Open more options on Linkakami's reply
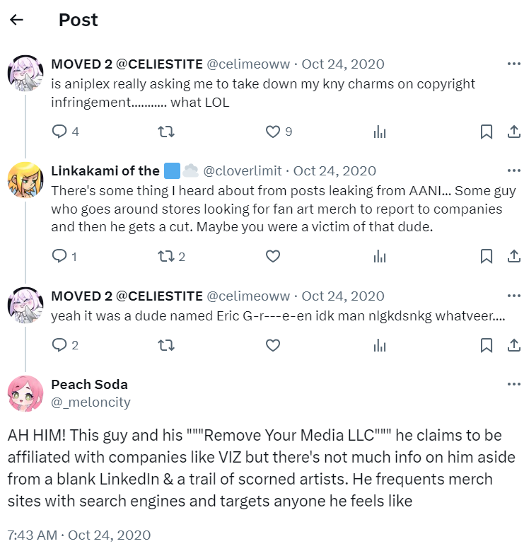This screenshot has width=524, height=551. (513, 170)
